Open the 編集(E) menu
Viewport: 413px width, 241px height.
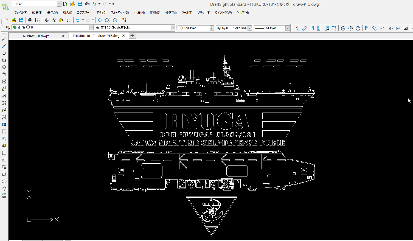(x=37, y=12)
